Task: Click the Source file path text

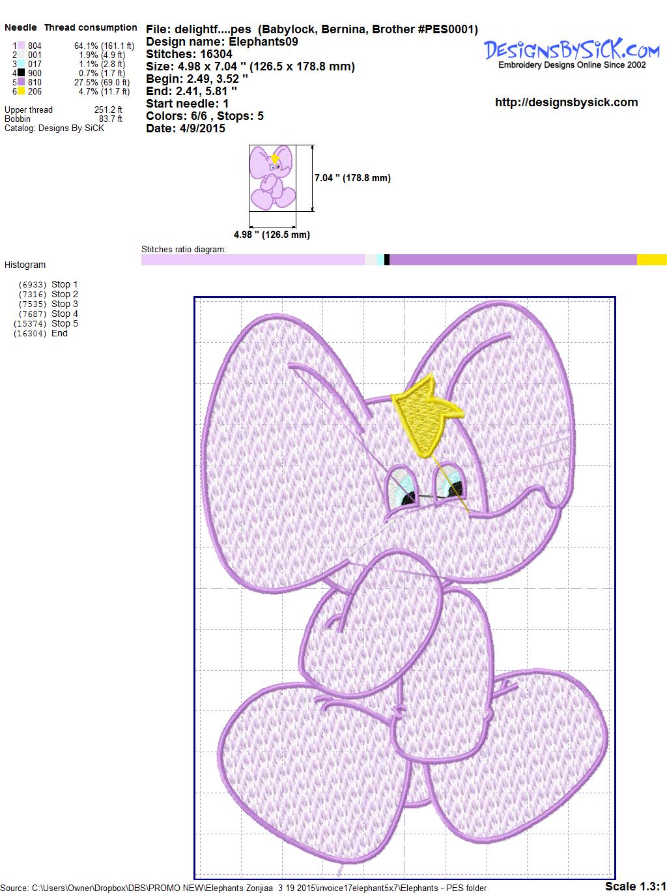Action: pos(244,888)
